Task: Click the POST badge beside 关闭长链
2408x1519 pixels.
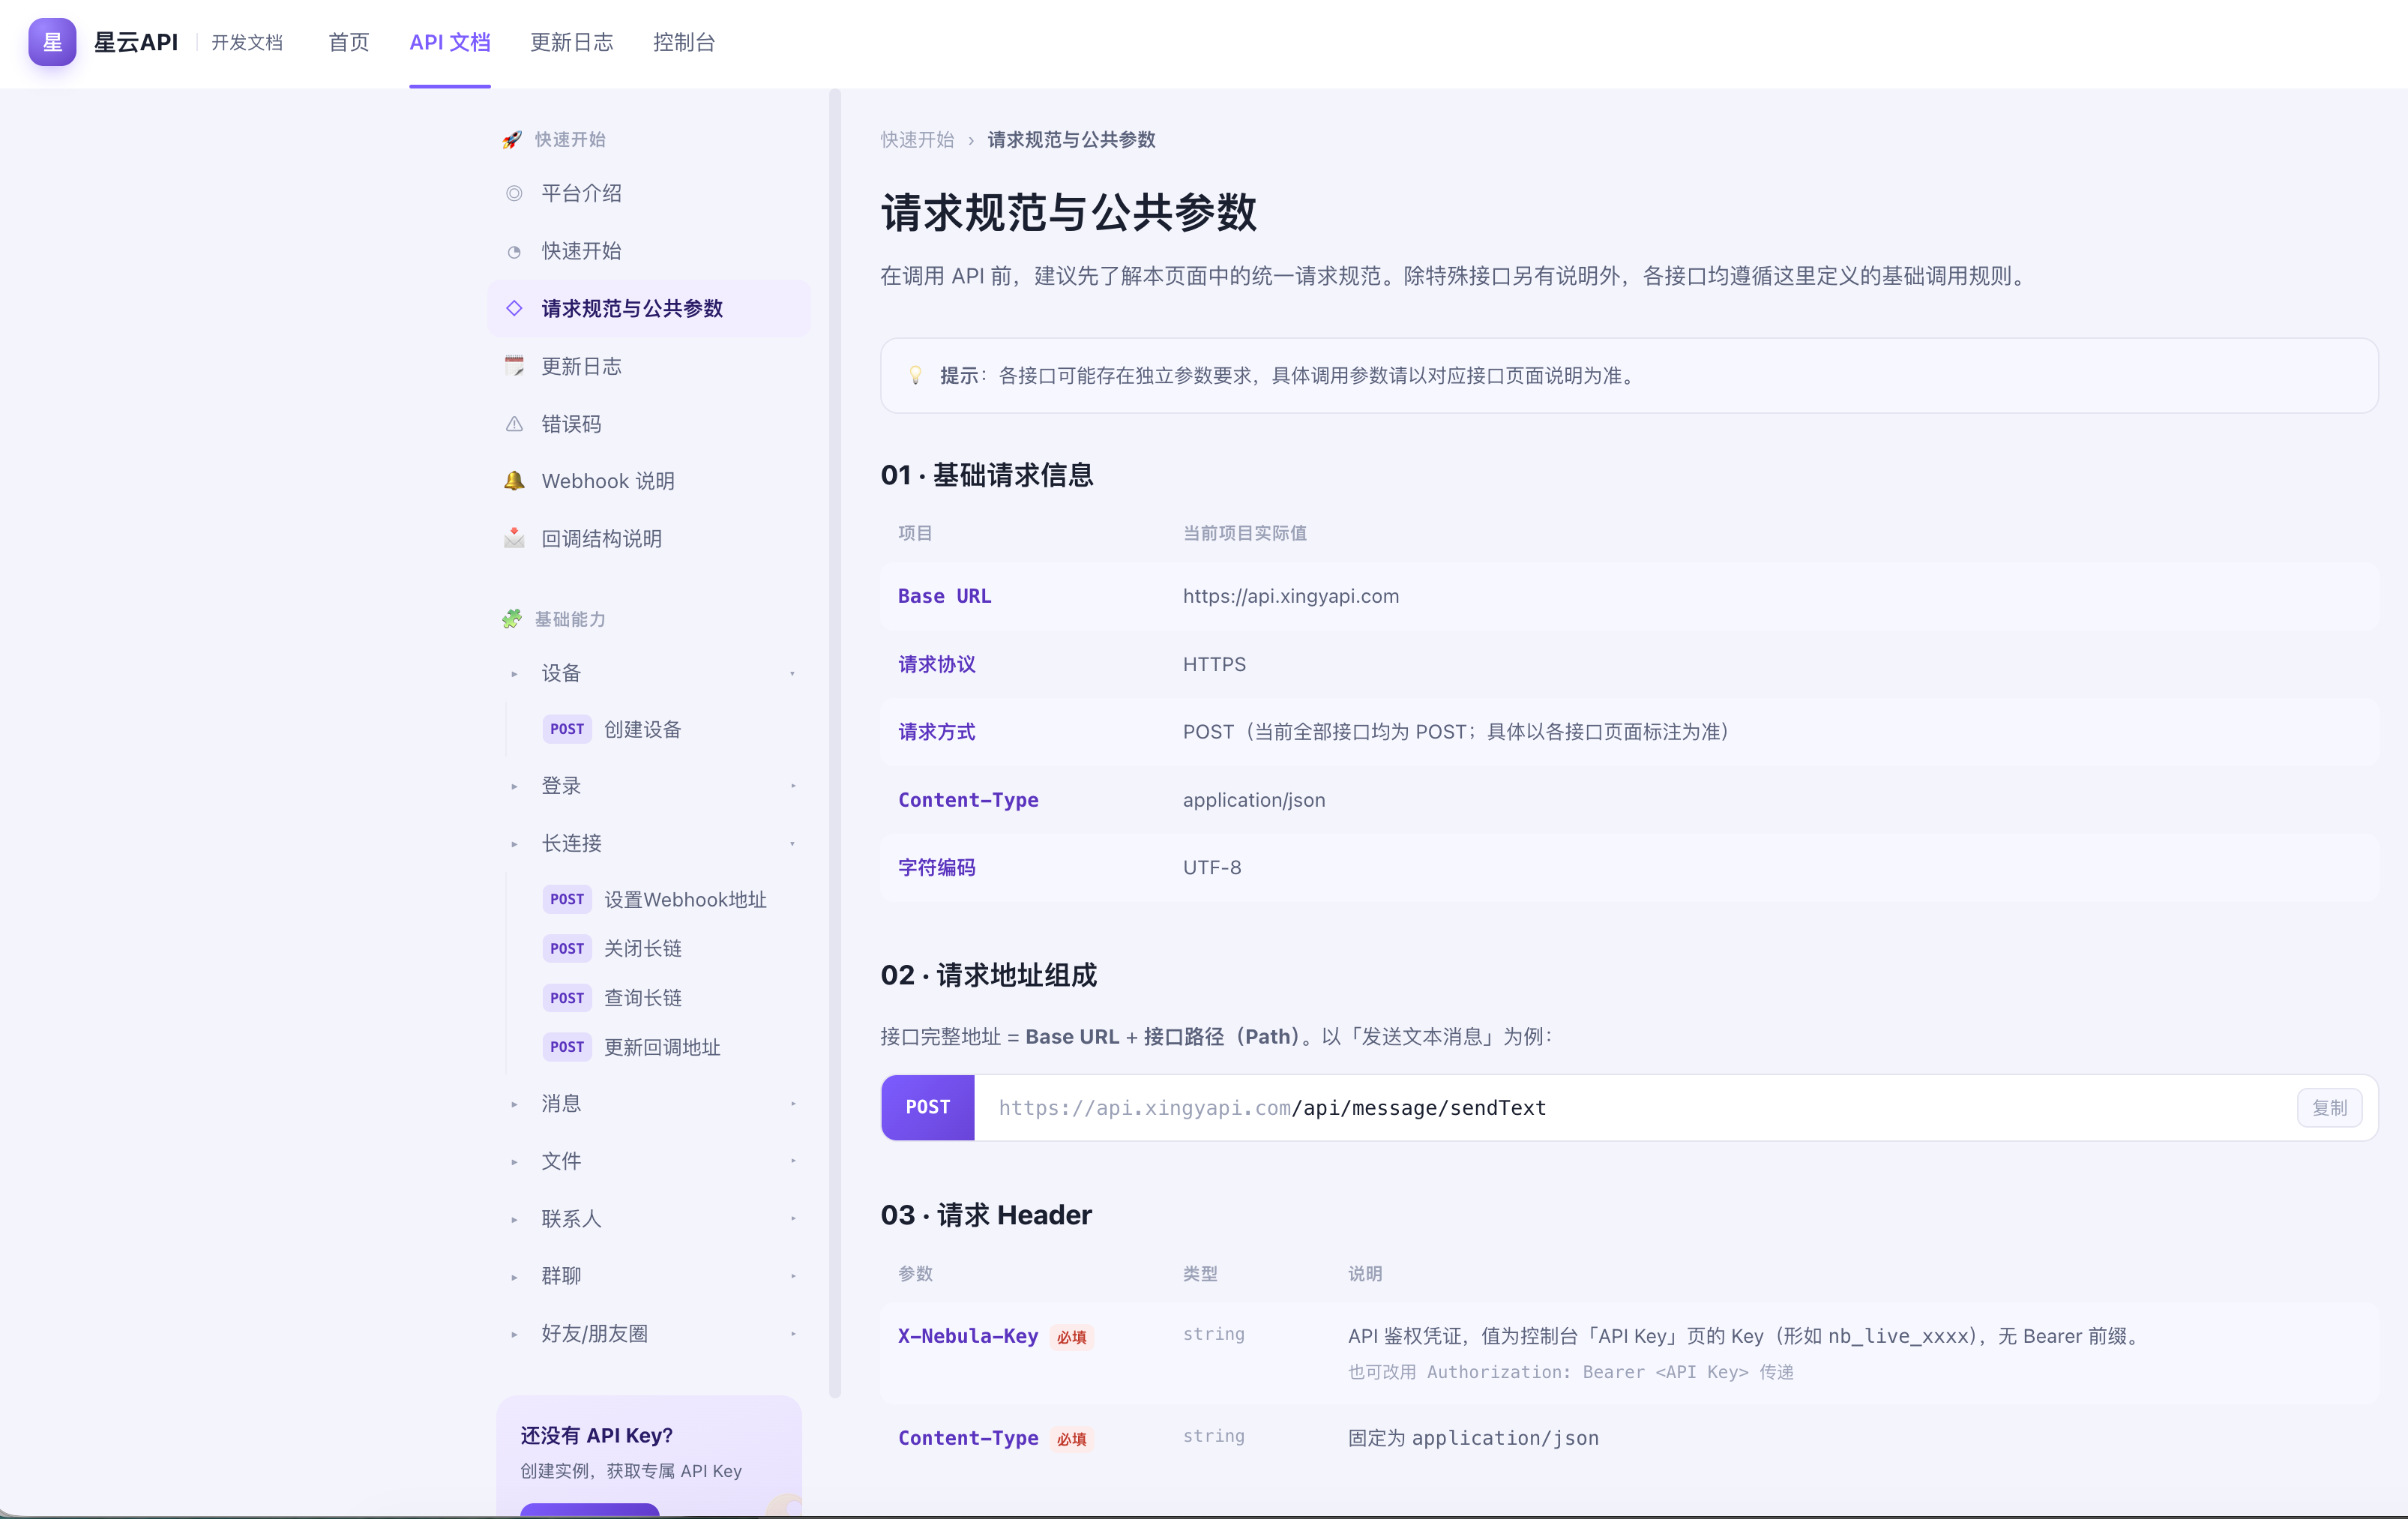Action: pos(567,948)
